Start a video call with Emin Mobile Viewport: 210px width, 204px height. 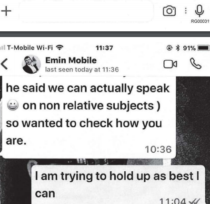[170, 64]
